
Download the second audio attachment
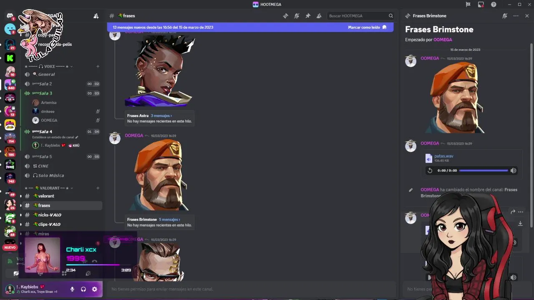click(x=520, y=223)
